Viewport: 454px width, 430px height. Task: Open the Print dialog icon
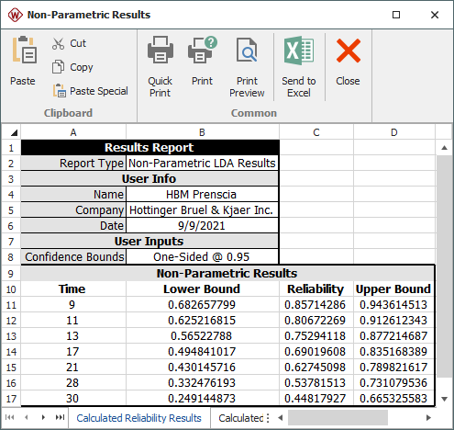202,51
